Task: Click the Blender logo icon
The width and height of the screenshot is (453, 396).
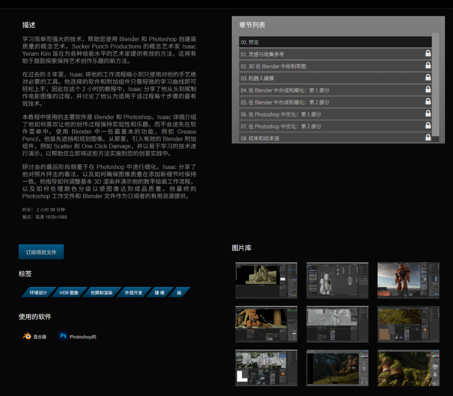Action: click(27, 336)
